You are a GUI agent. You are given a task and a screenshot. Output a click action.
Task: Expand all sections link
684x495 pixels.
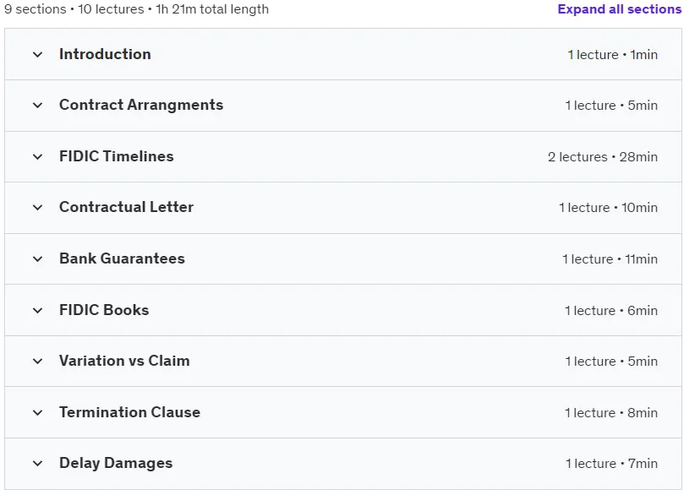(x=619, y=9)
